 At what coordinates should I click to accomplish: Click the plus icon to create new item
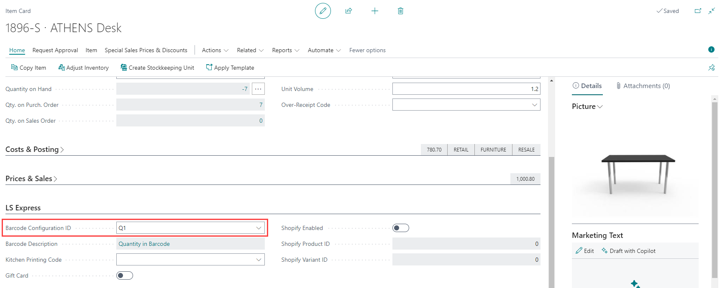375,11
